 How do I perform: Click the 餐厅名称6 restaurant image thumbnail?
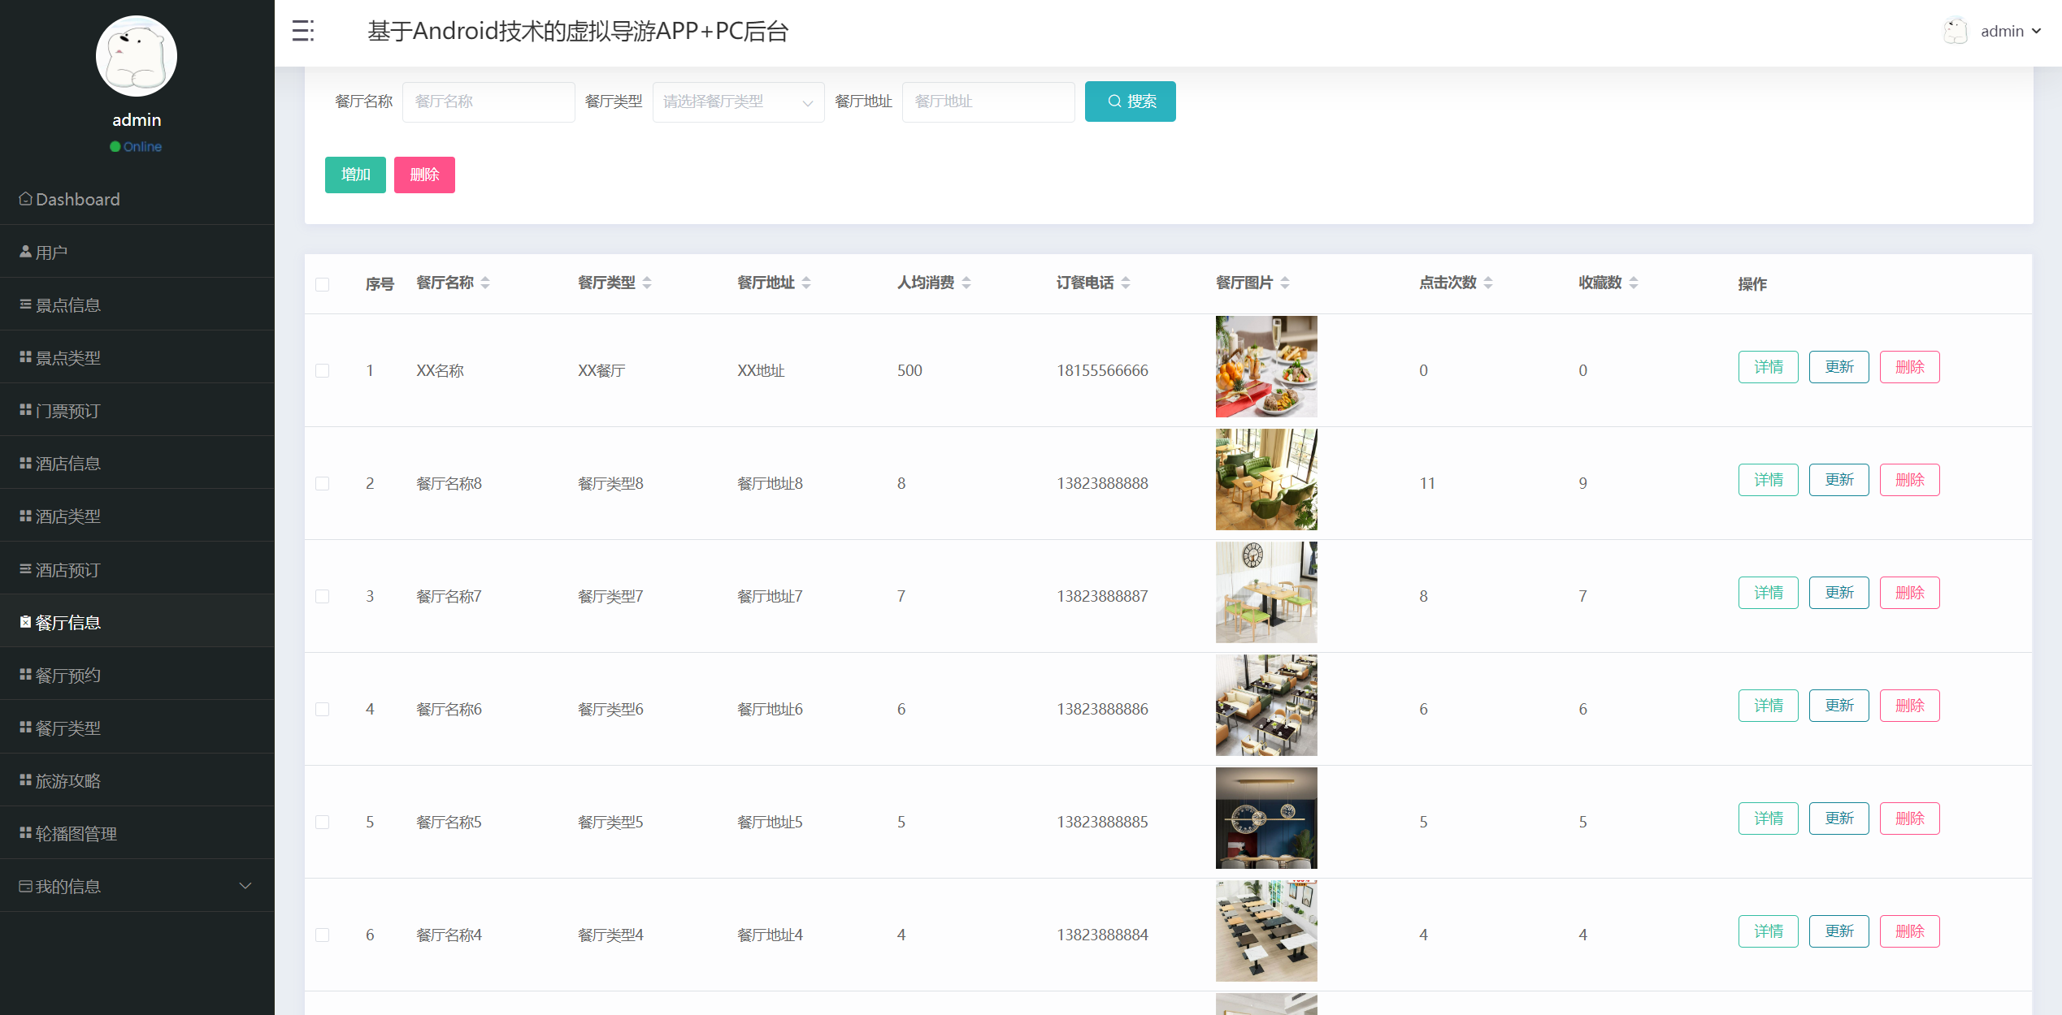coord(1265,705)
